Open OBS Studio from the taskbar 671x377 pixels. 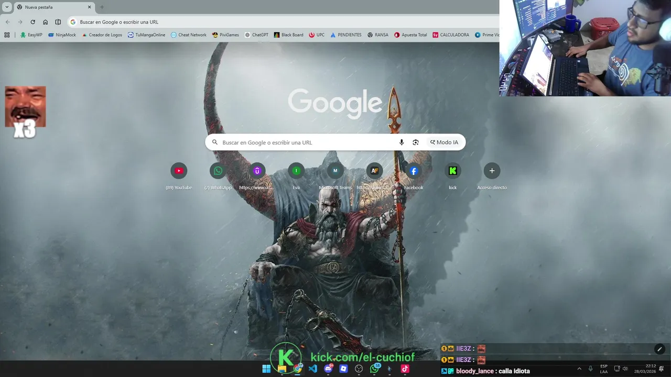(x=359, y=369)
